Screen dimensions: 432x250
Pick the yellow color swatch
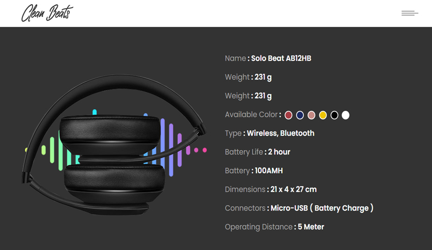(322, 115)
